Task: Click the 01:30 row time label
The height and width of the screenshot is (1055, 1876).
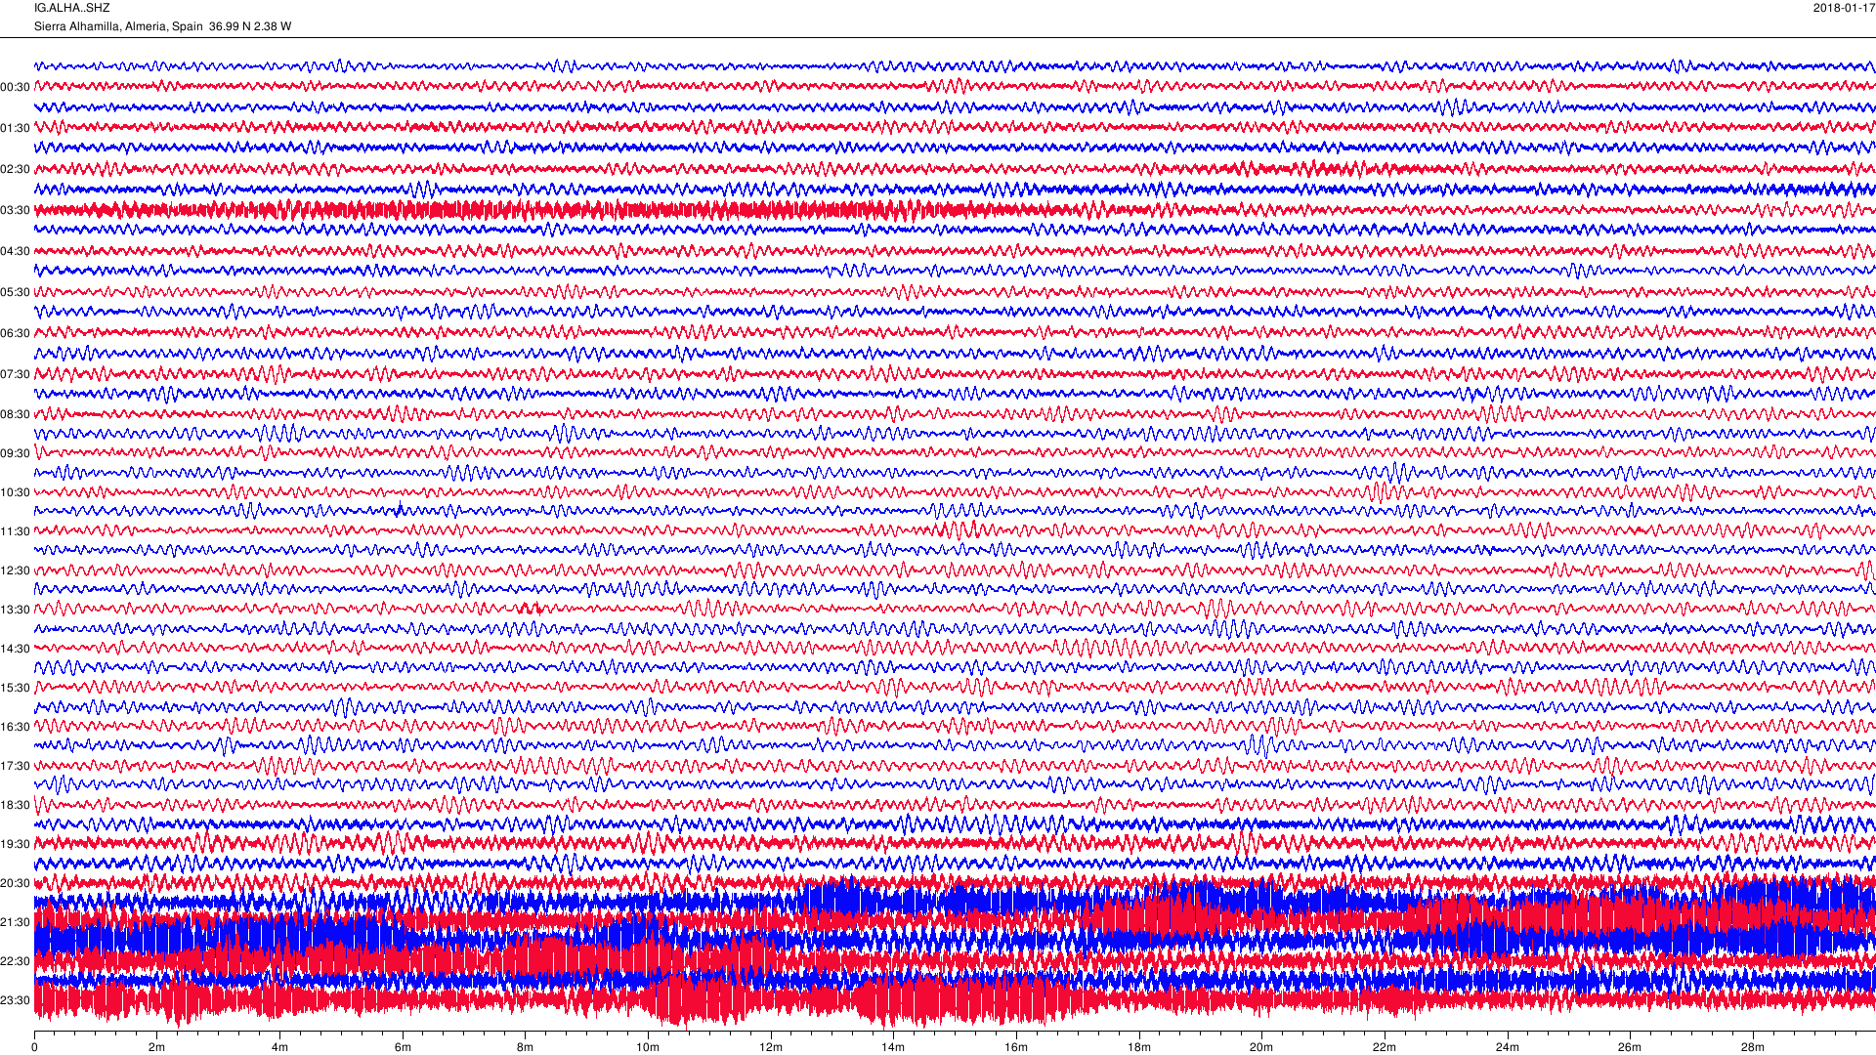Action: pyautogui.click(x=15, y=128)
